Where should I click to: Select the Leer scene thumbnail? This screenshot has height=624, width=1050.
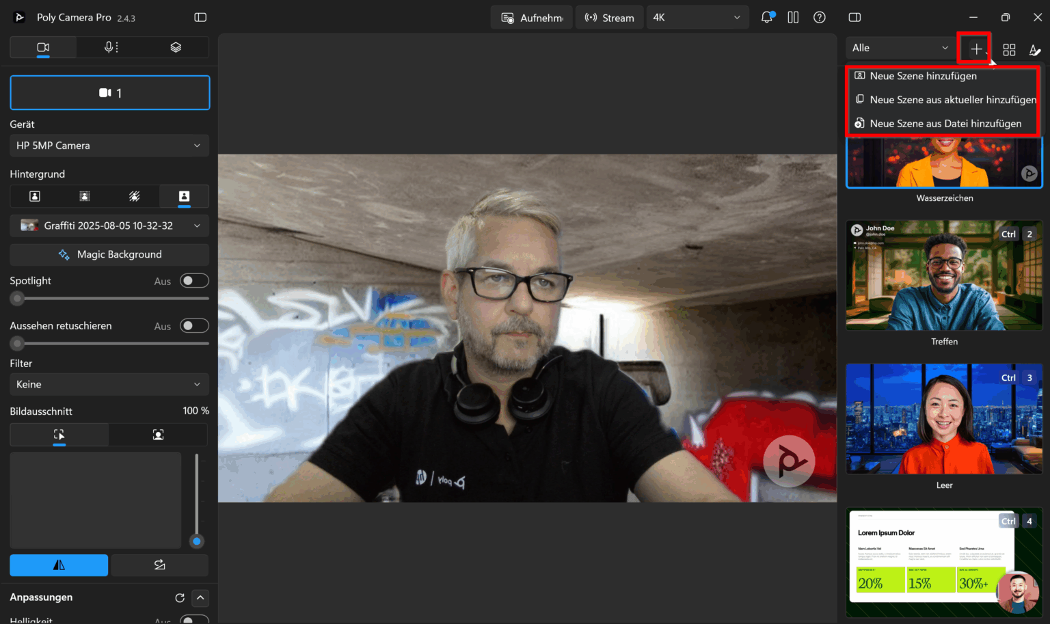pyautogui.click(x=944, y=419)
